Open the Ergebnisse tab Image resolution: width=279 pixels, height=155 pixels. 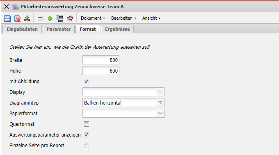point(117,29)
